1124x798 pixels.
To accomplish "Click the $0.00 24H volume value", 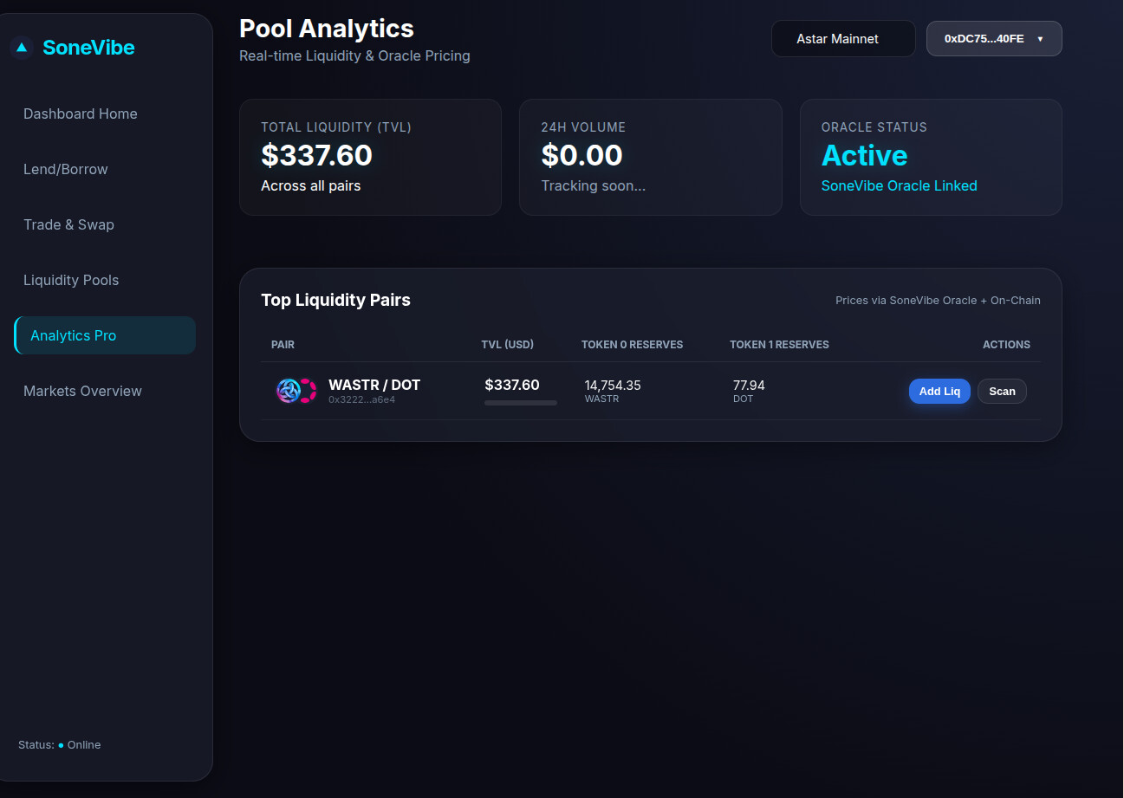I will tap(582, 155).
